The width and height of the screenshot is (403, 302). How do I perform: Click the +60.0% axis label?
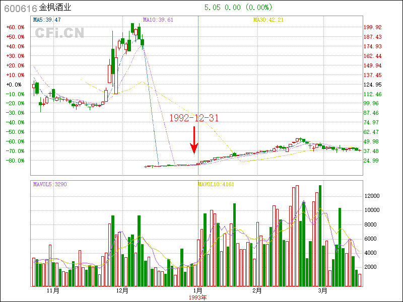point(15,27)
